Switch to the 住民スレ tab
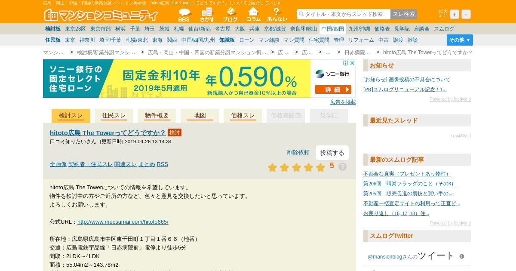This screenshot has width=516, height=271. coord(114,116)
